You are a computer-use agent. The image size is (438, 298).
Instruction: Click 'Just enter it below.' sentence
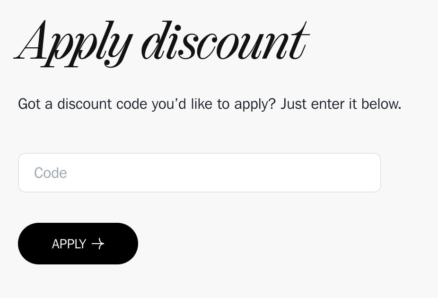pos(341,104)
